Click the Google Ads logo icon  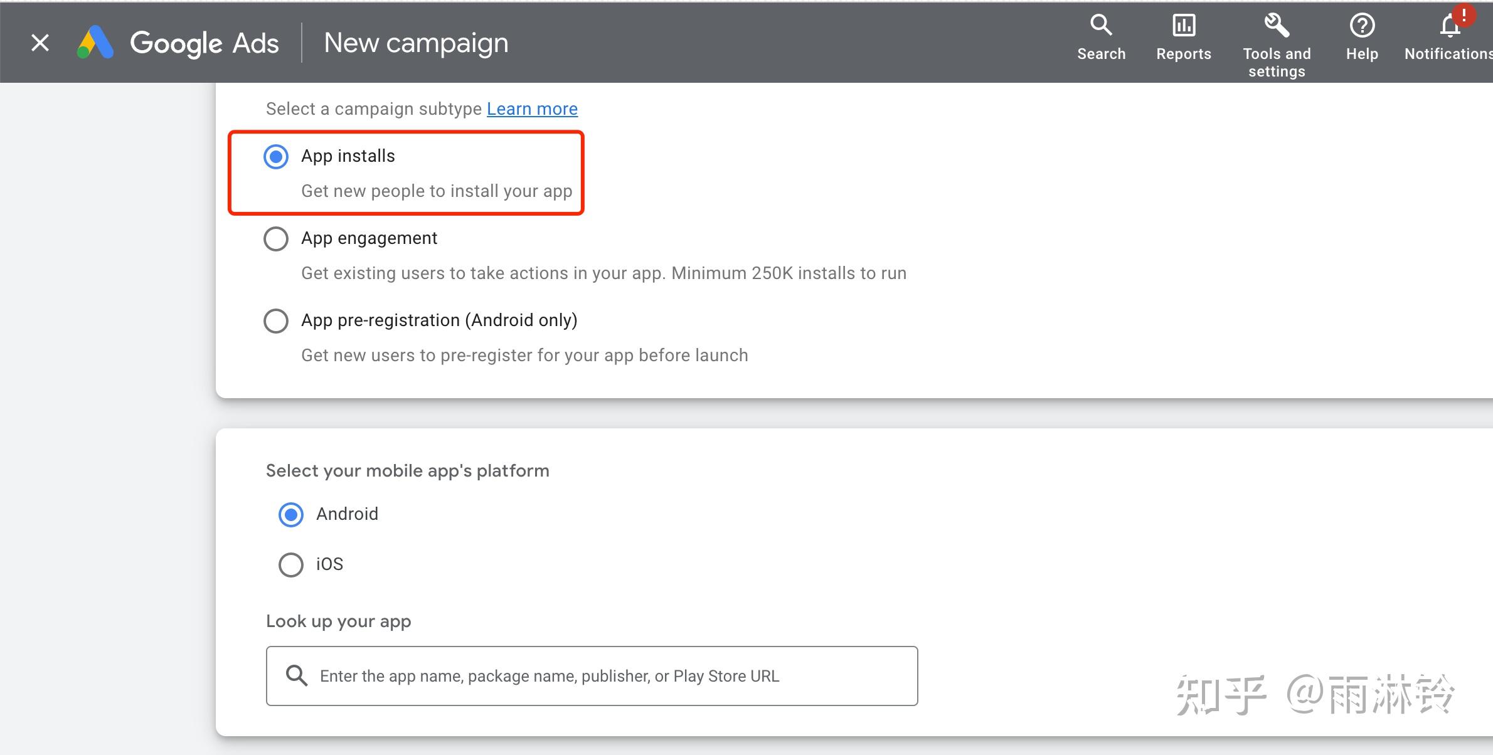coord(95,43)
